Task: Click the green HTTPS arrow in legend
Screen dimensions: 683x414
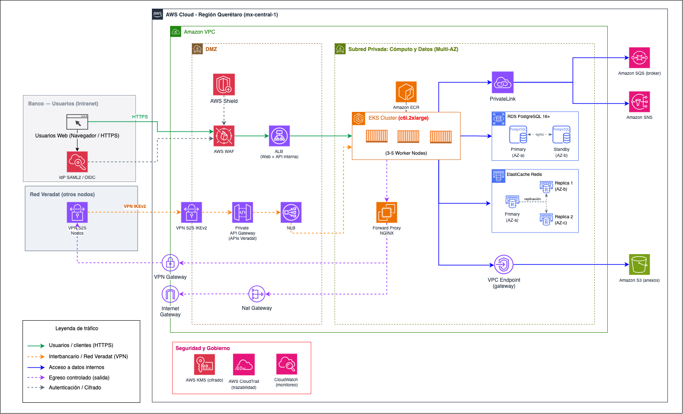Action: click(36, 346)
